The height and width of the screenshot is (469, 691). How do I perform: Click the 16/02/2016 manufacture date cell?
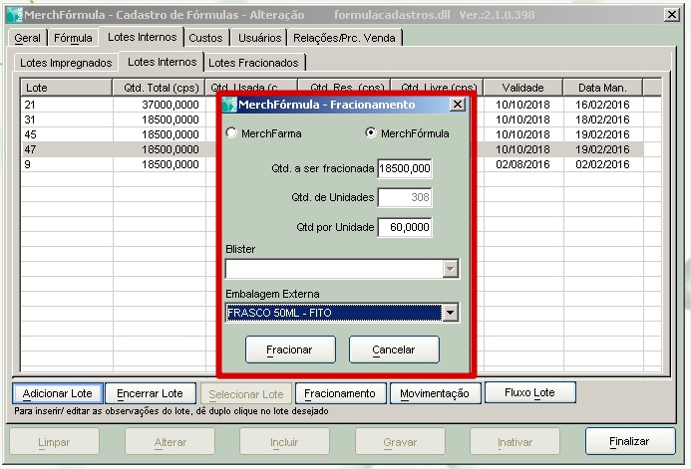602,105
